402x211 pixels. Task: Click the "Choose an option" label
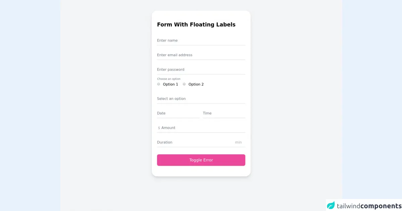click(x=169, y=79)
